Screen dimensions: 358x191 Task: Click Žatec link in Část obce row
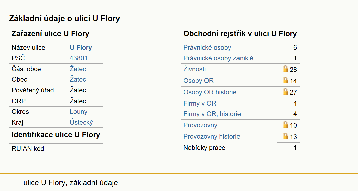click(x=78, y=69)
